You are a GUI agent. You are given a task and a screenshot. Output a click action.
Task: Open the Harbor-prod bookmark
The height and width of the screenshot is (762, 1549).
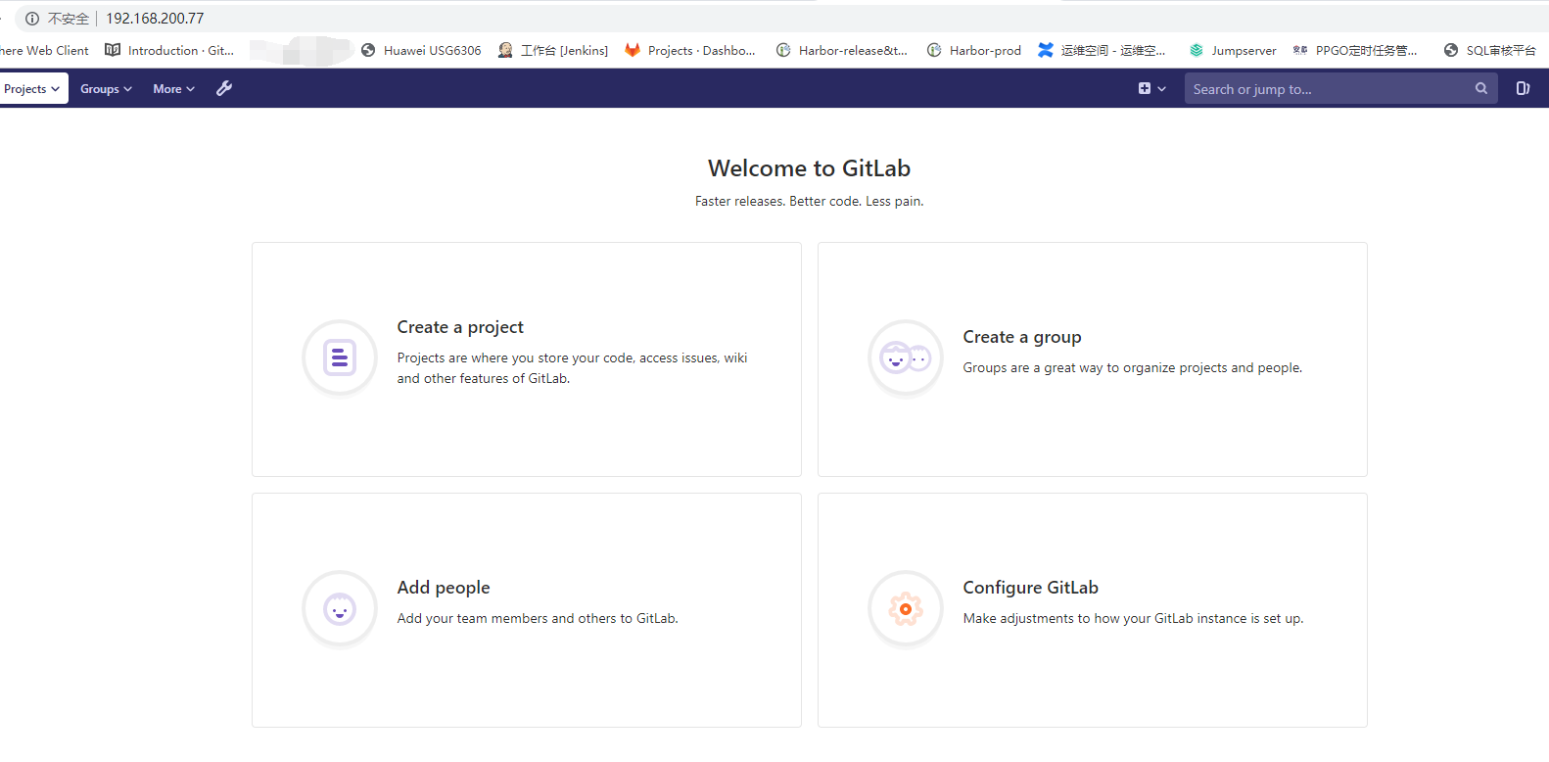(974, 50)
